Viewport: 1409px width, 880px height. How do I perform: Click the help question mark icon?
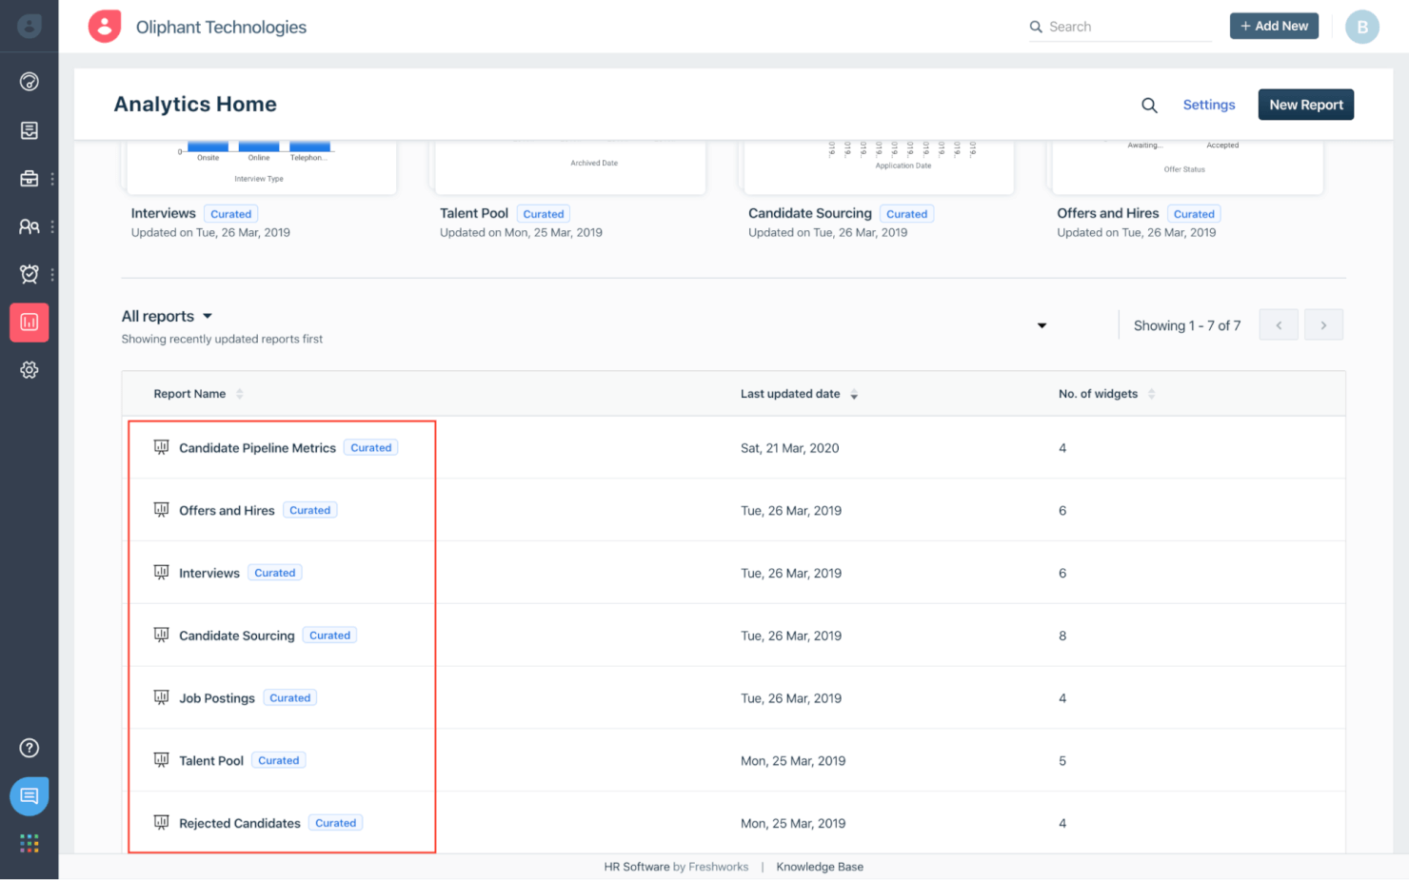(x=30, y=748)
